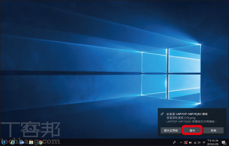Click the highlighted 儲存 button
The height and width of the screenshot is (146, 229).
(192, 130)
